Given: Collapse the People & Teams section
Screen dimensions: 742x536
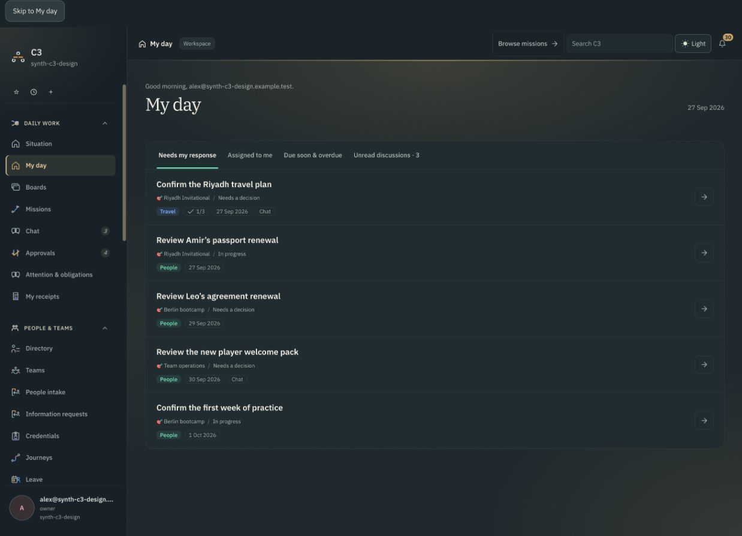Looking at the screenshot, I should point(105,328).
